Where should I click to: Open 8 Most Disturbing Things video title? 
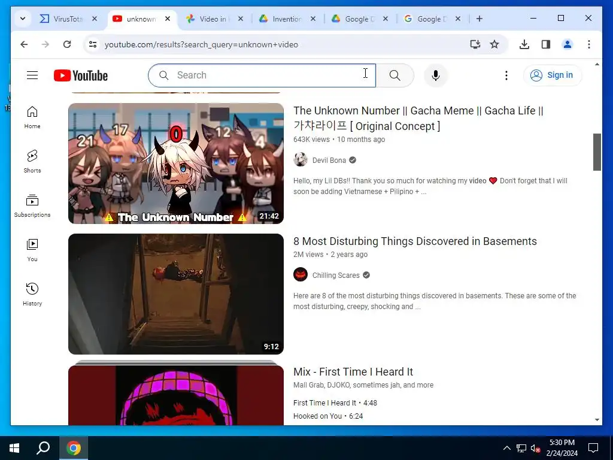pos(415,241)
